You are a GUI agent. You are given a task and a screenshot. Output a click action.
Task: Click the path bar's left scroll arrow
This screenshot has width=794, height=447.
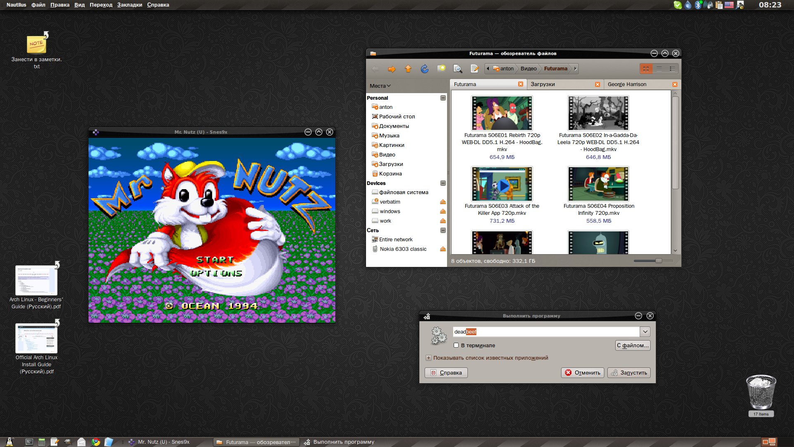coord(488,69)
